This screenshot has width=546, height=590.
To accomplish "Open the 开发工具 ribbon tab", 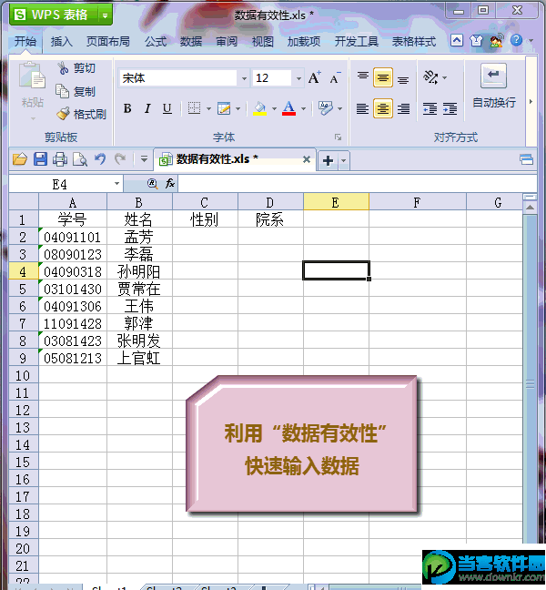I will click(x=357, y=41).
